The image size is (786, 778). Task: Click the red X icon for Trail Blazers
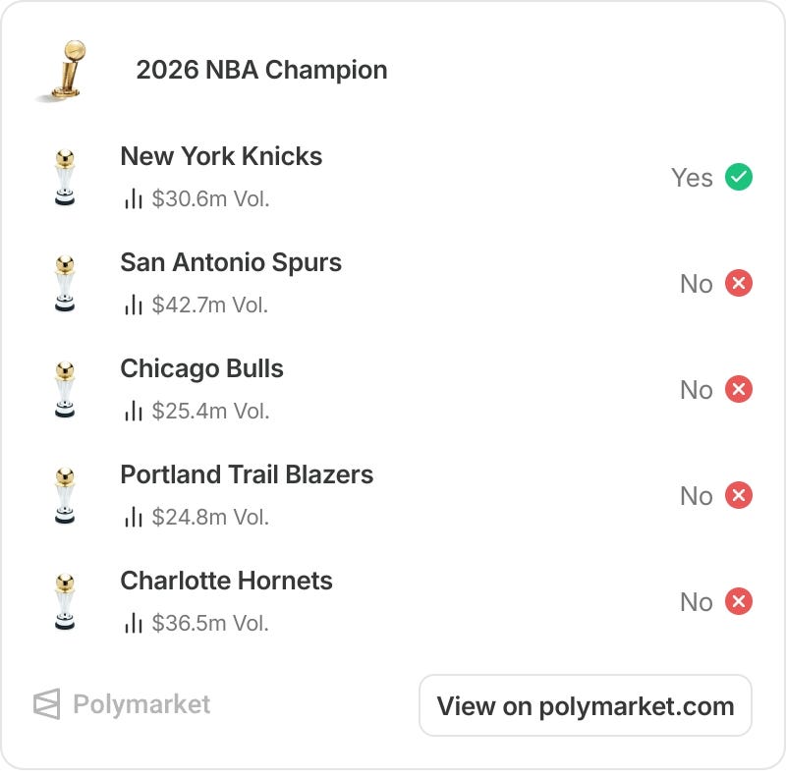click(739, 495)
